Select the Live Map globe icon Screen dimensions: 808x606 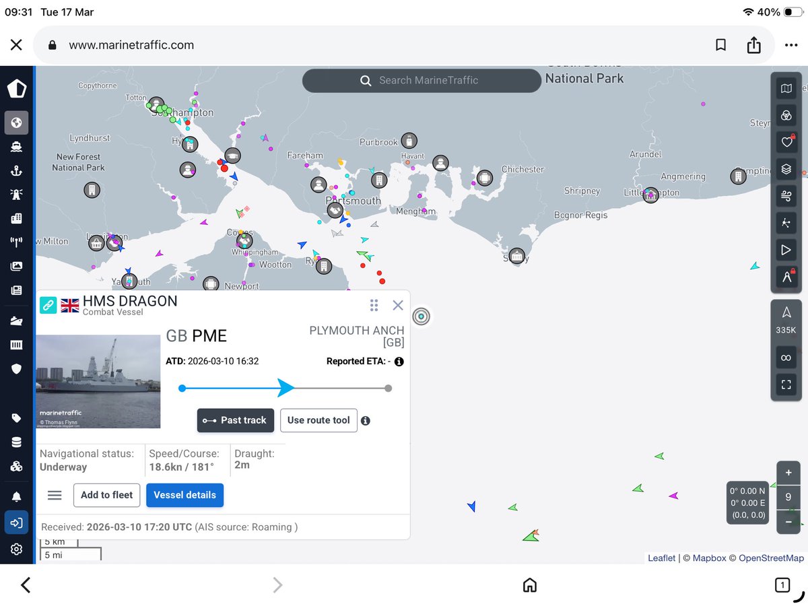(16, 123)
